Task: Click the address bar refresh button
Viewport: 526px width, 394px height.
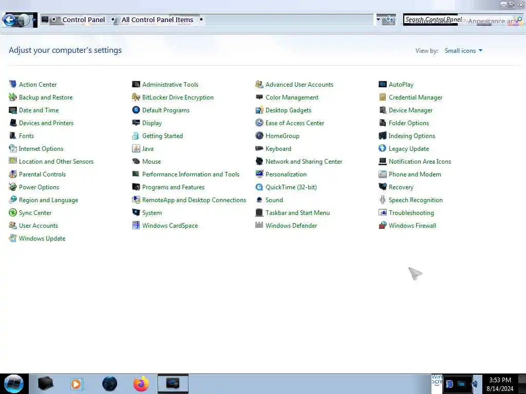Action: pyautogui.click(x=389, y=20)
